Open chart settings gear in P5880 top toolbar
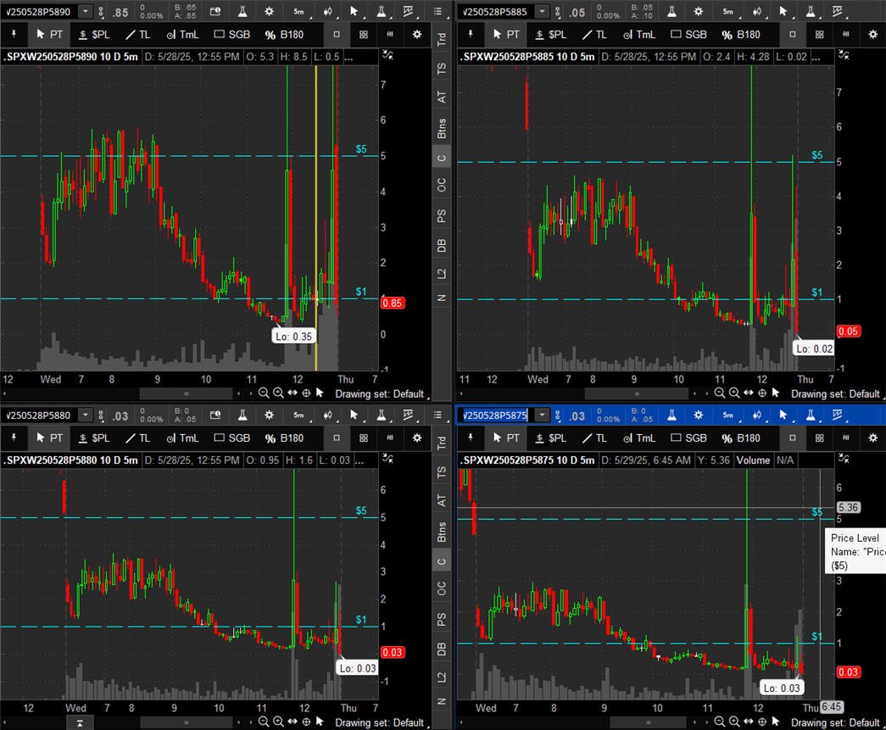 click(x=269, y=415)
